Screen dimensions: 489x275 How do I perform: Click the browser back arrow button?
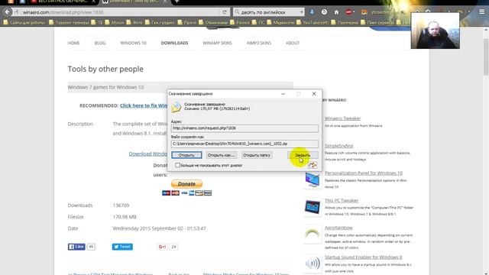pyautogui.click(x=7, y=12)
